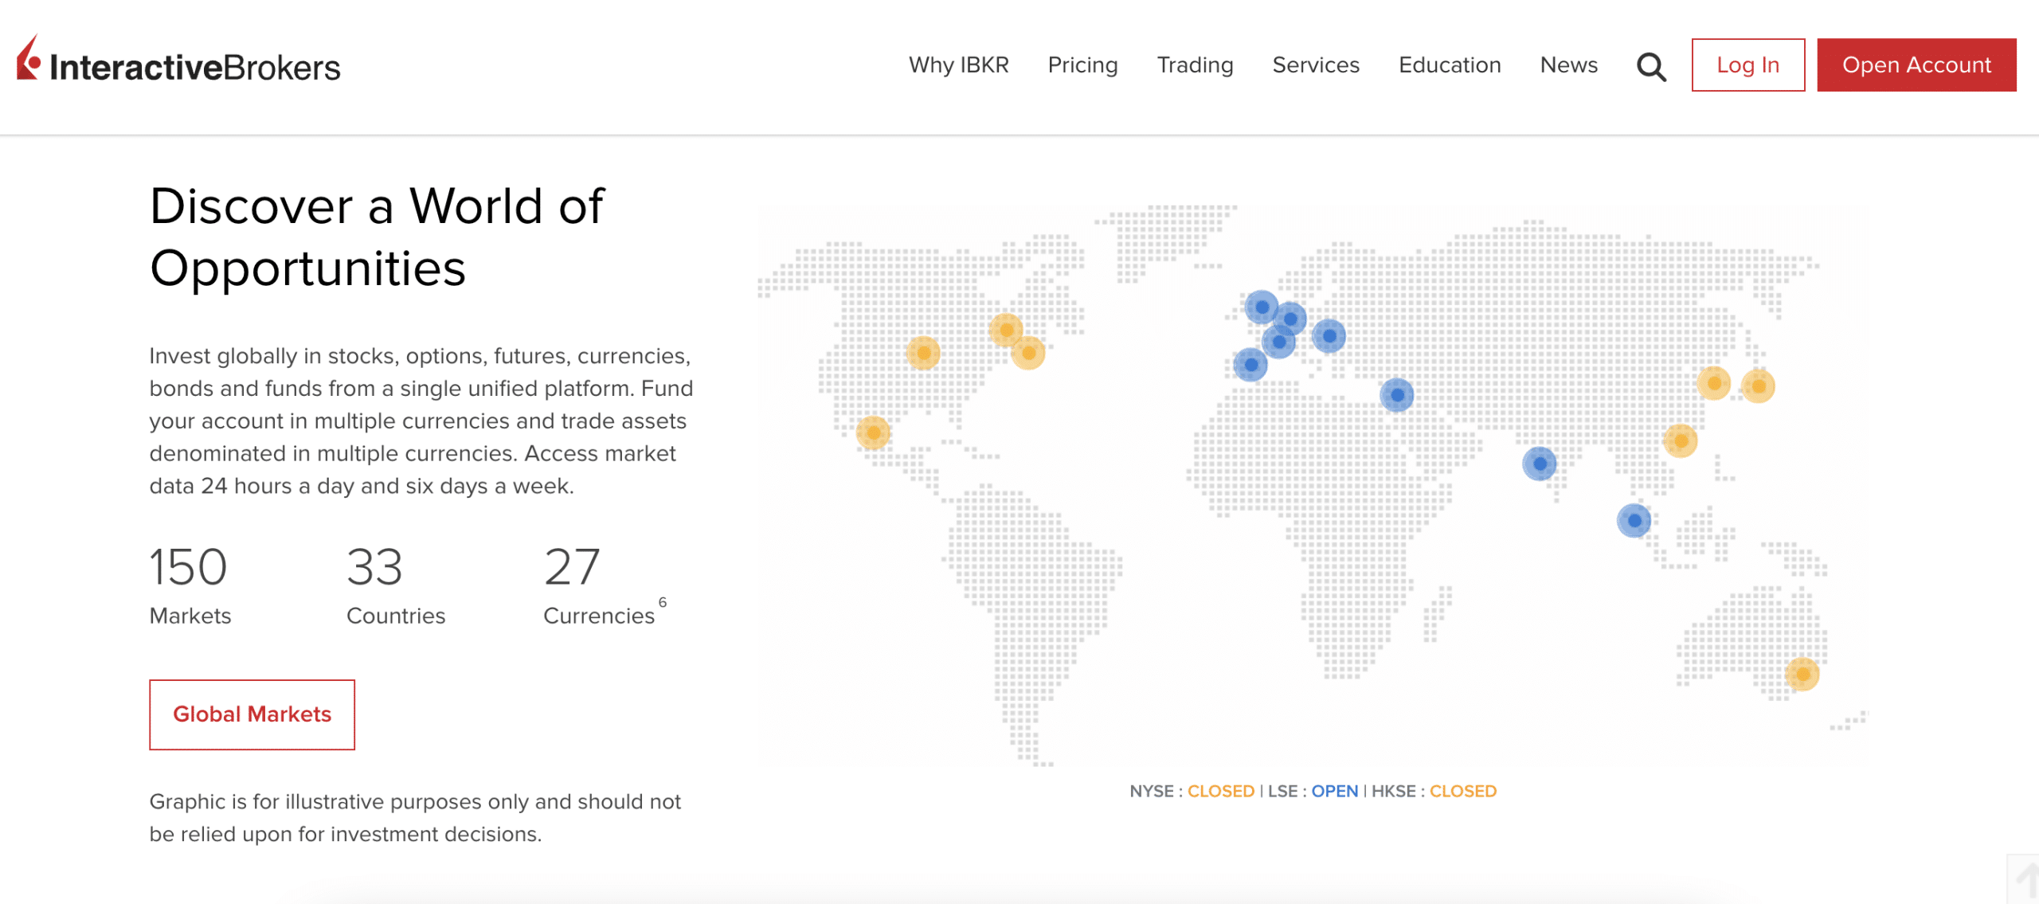The width and height of the screenshot is (2039, 904).
Task: Open the search magnifier icon
Action: [1651, 66]
